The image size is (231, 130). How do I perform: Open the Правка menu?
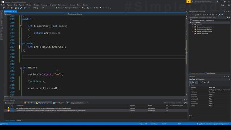tap(9, 5)
